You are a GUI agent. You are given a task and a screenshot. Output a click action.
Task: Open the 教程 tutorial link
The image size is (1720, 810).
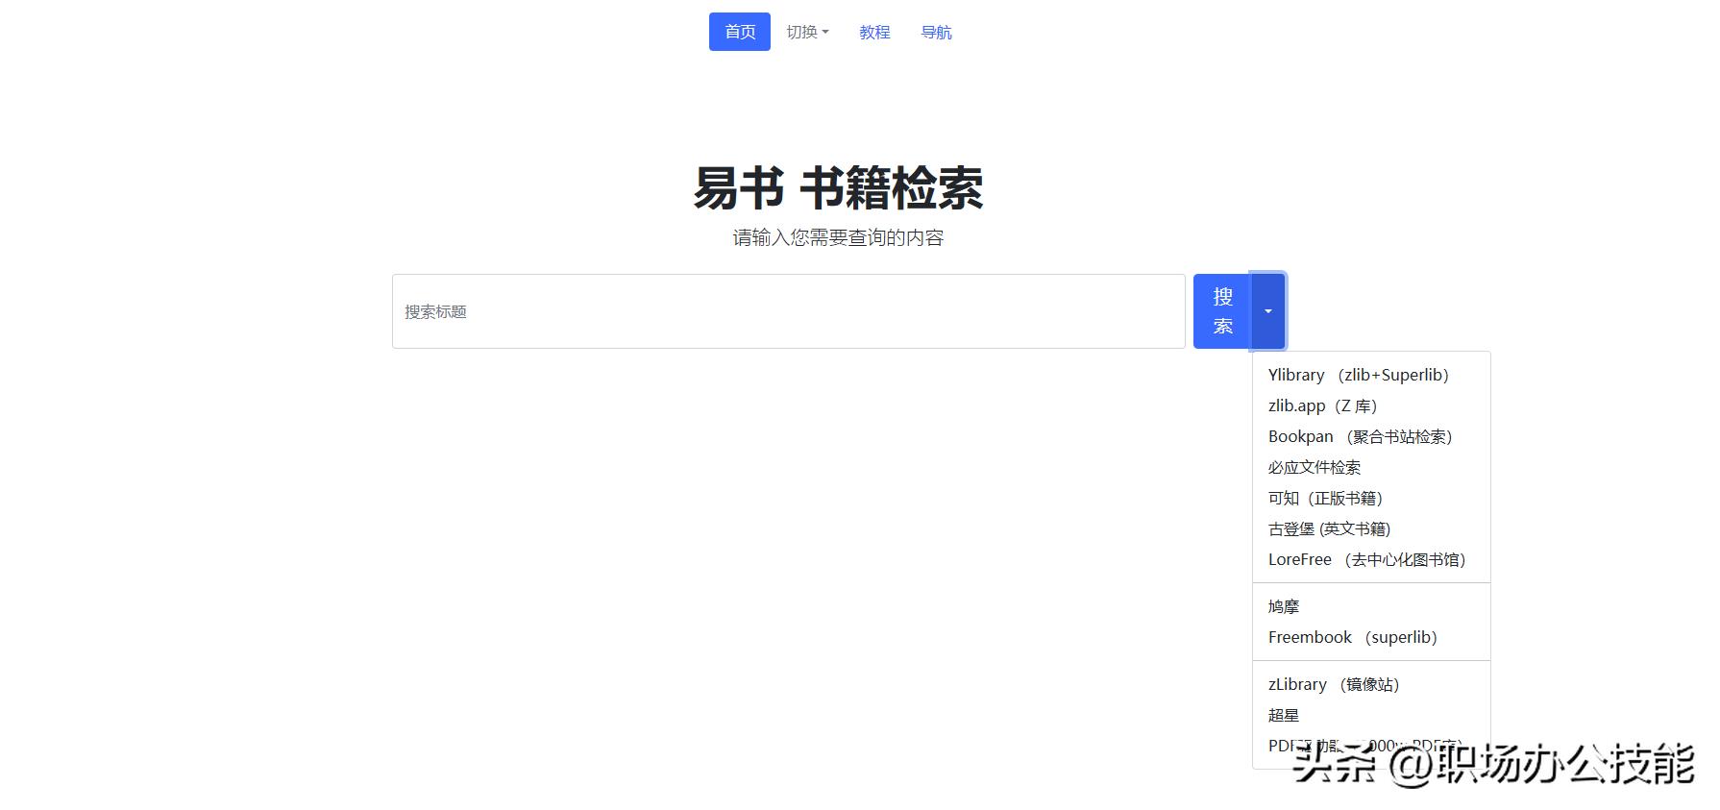coord(874,32)
